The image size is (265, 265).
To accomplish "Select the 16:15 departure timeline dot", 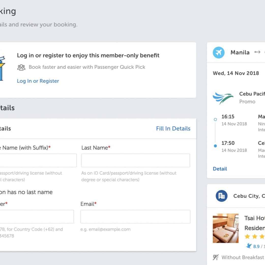I will (215, 119).
